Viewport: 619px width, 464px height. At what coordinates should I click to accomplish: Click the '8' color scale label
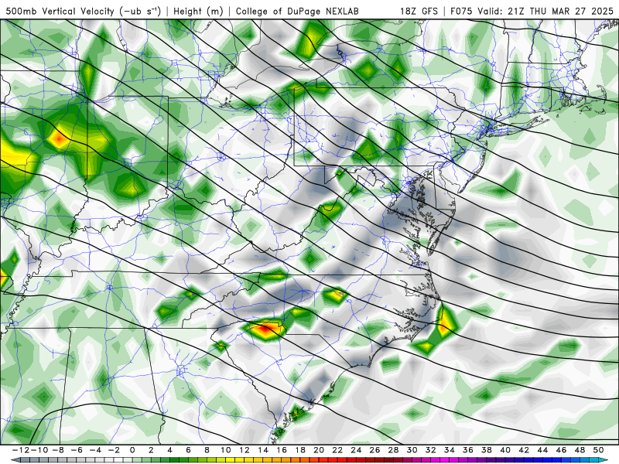pyautogui.click(x=207, y=450)
